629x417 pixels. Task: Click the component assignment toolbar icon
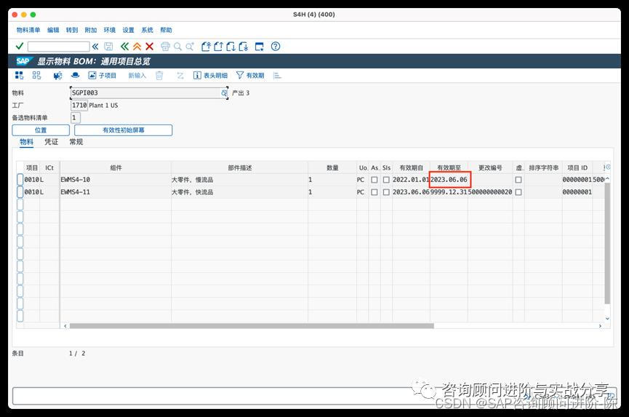tap(57, 76)
